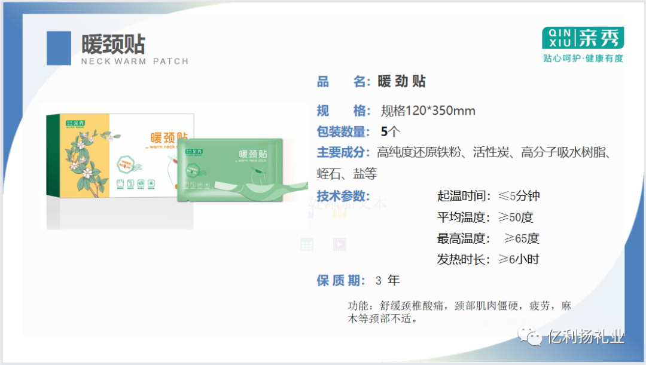
Task: Click the label 保质期:
Action: [x=341, y=281]
